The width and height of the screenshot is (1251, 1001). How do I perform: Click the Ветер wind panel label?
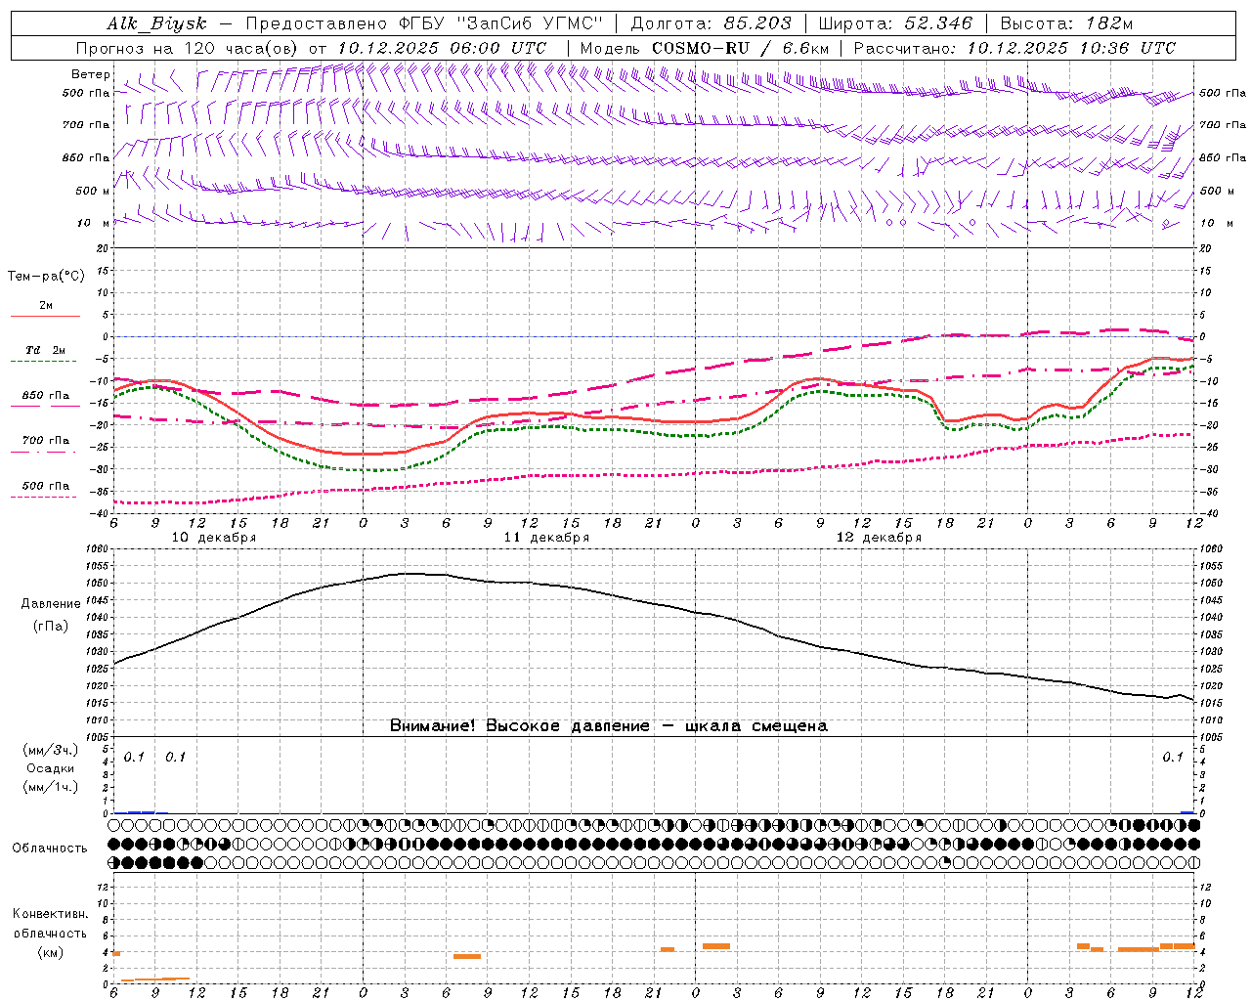(91, 74)
